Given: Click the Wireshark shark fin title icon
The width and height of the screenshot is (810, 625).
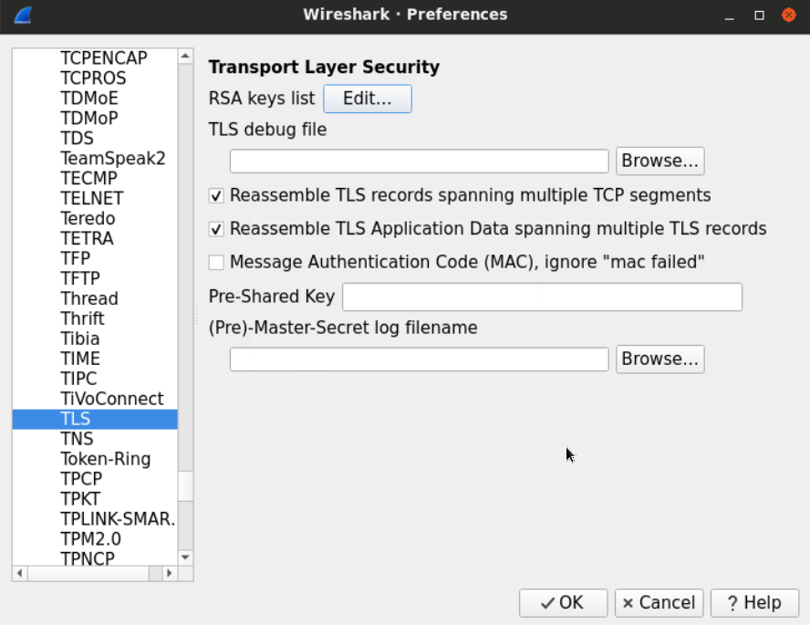Looking at the screenshot, I should (23, 15).
